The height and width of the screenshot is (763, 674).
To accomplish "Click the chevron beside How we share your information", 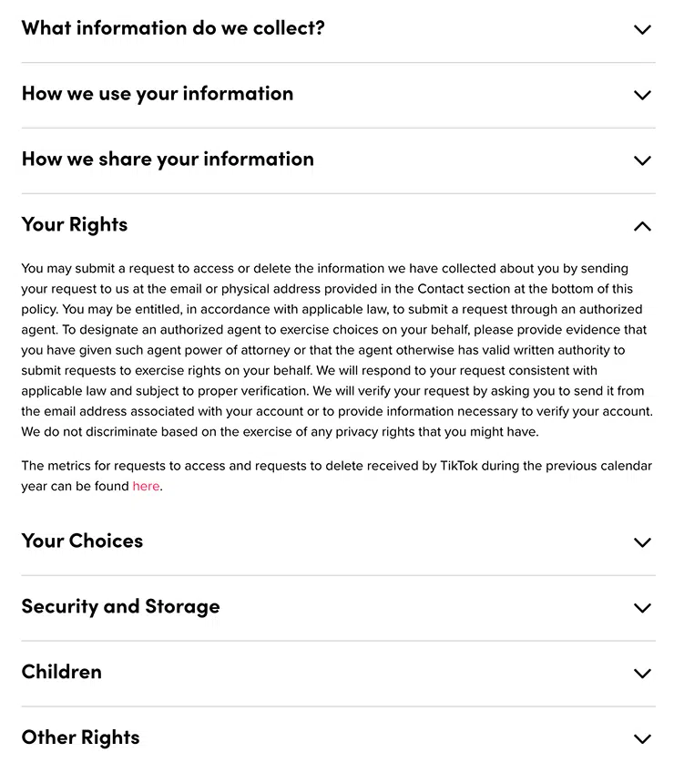I will click(x=642, y=160).
